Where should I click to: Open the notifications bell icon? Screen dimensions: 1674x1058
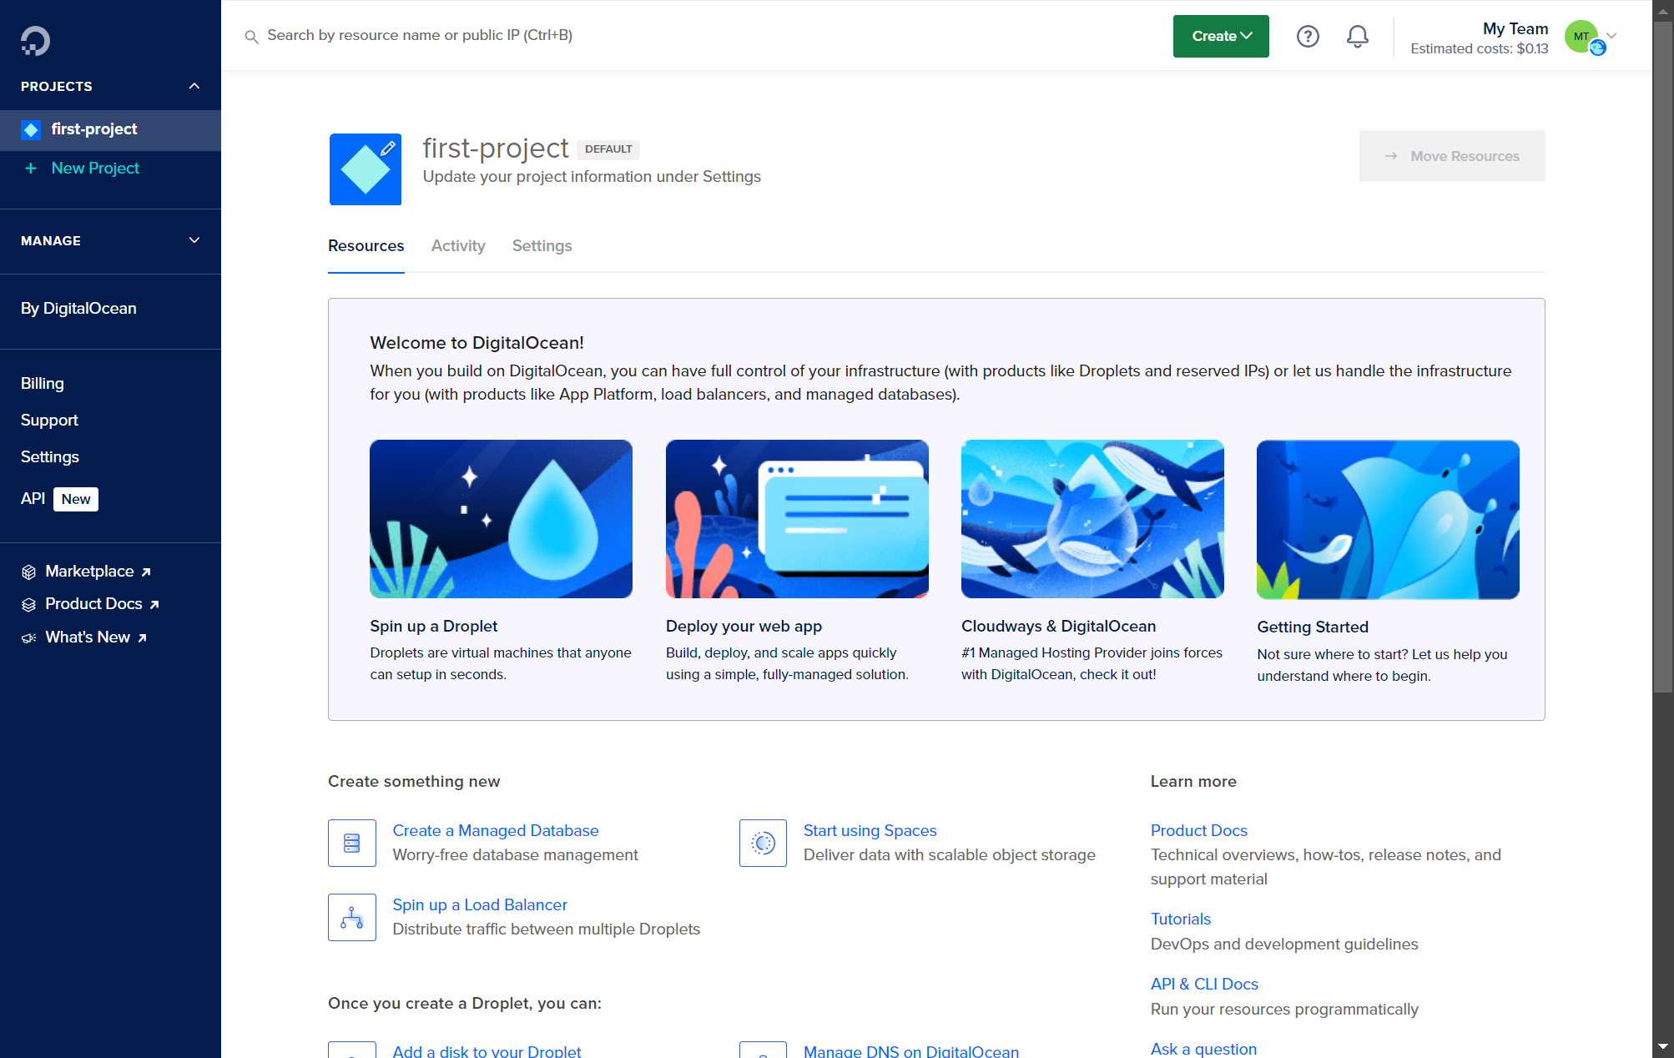(x=1358, y=36)
